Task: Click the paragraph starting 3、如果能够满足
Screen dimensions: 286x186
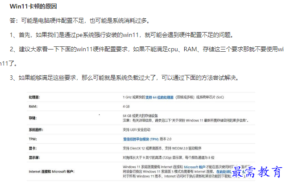Action: pos(124,78)
